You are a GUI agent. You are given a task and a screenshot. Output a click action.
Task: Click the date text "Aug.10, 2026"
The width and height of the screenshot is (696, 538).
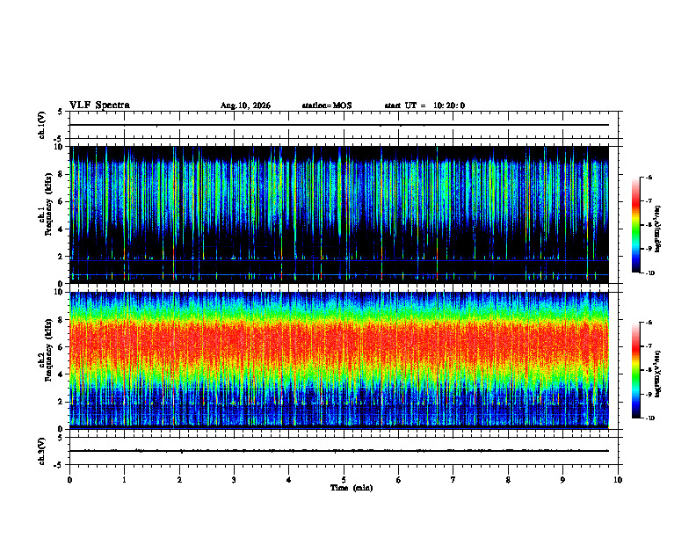(x=245, y=105)
